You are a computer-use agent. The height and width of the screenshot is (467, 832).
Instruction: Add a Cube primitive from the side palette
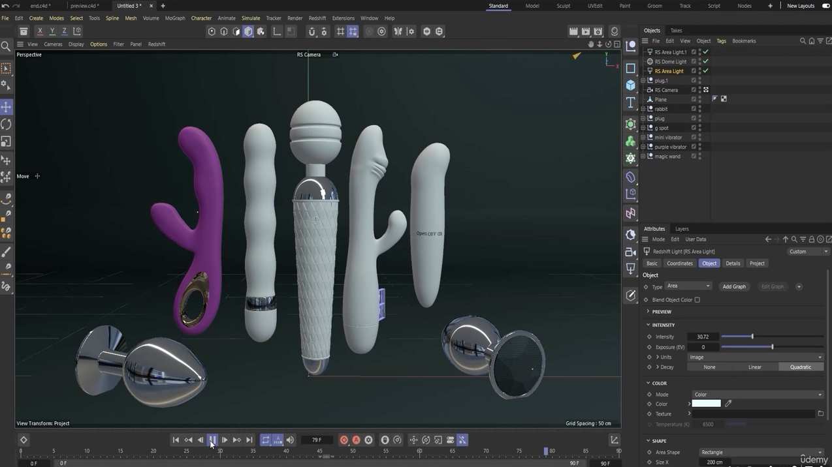tap(630, 85)
